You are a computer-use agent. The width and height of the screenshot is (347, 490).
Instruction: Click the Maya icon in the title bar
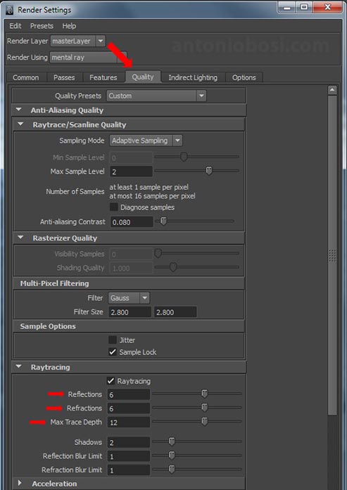click(x=9, y=9)
